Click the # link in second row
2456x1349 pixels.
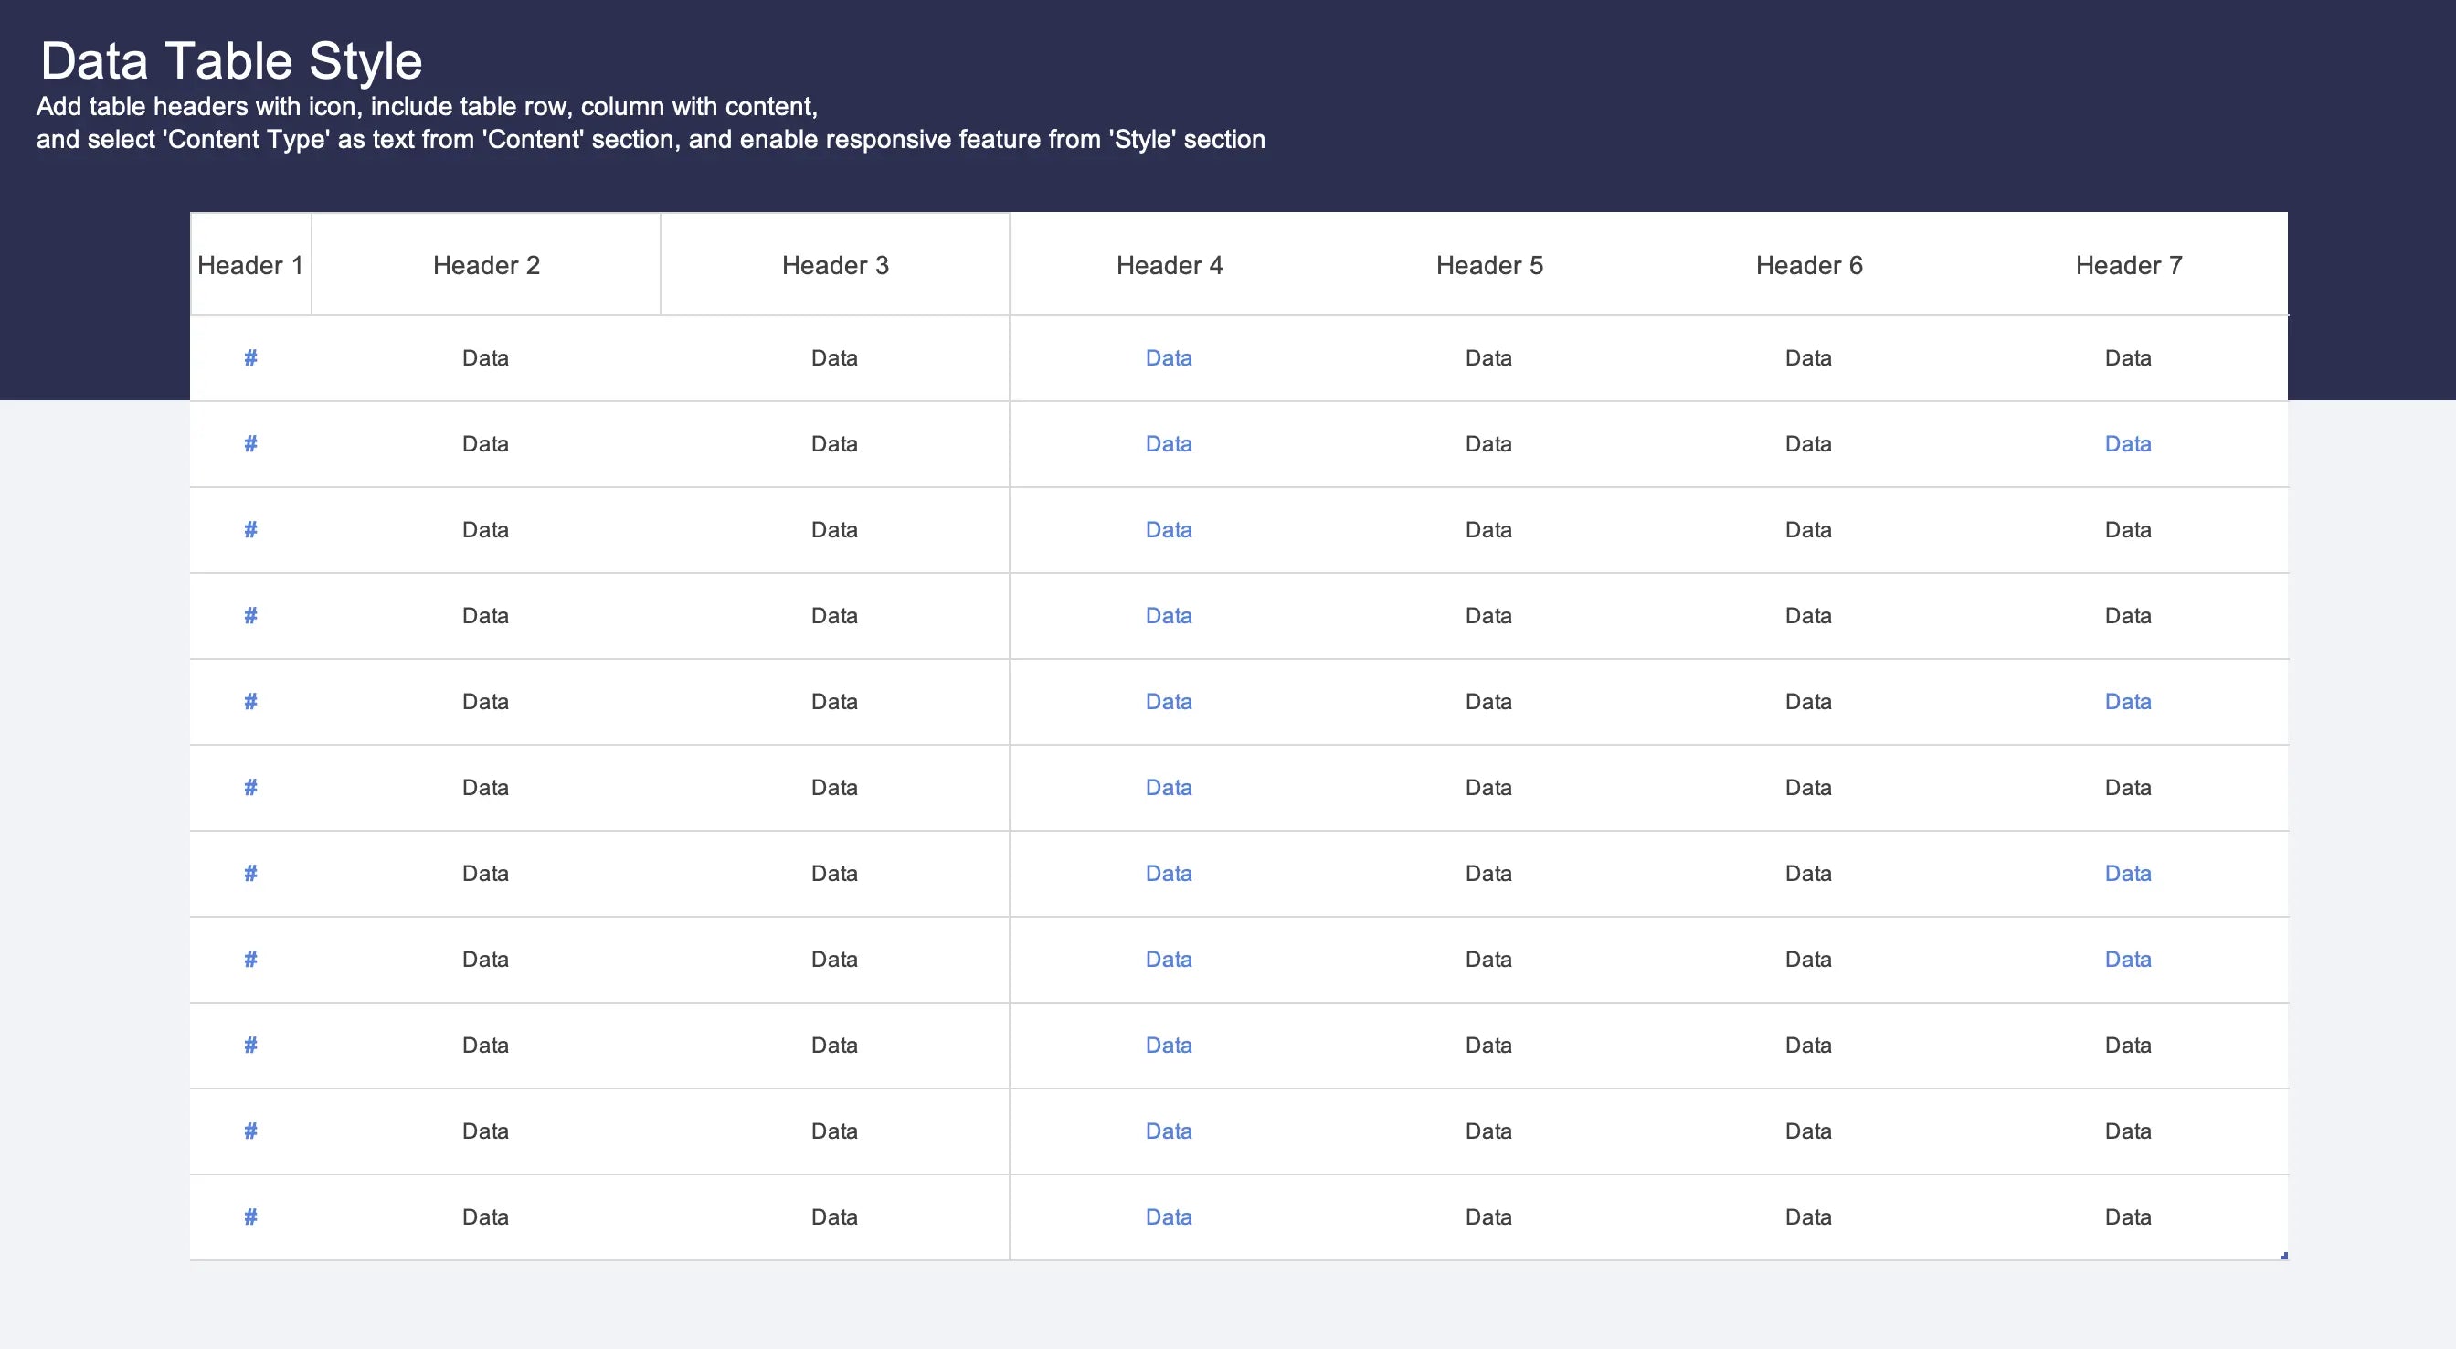pyautogui.click(x=249, y=443)
